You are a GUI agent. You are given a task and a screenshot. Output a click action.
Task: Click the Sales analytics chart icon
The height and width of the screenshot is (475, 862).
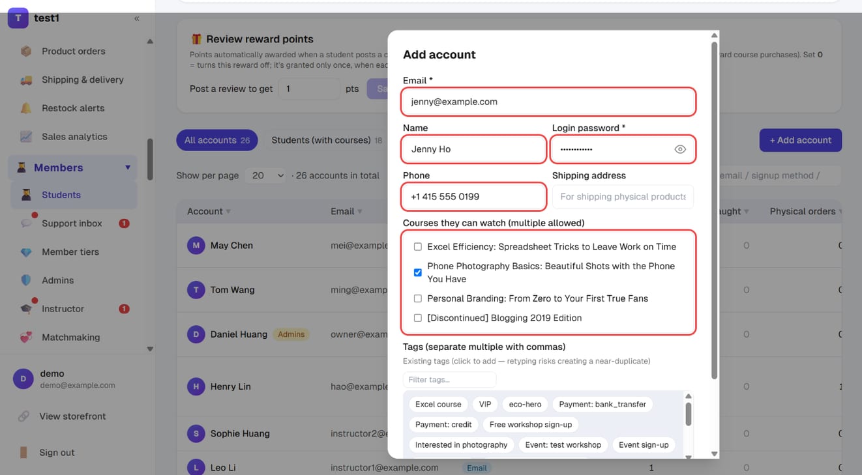tap(26, 137)
